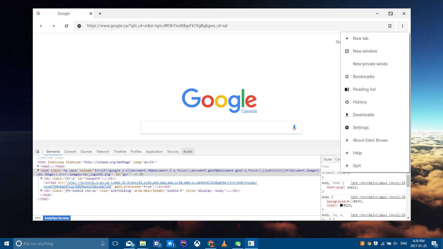Open the Facebook app on the taskbar
The image size is (443, 249).
[x=156, y=243]
